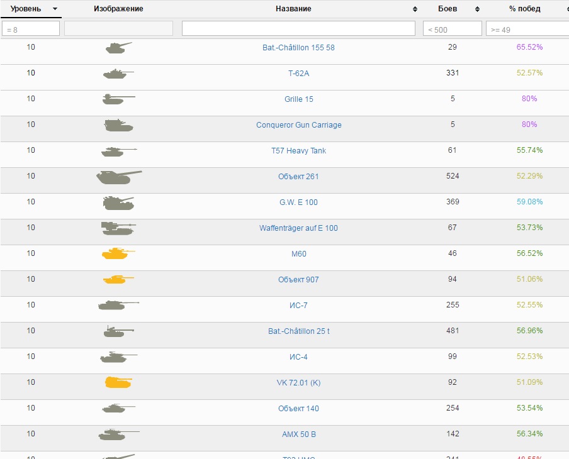Viewport: 569px width, 459px height.
Task: Click the Waffenträger auf E 100 icon
Action: (x=118, y=228)
